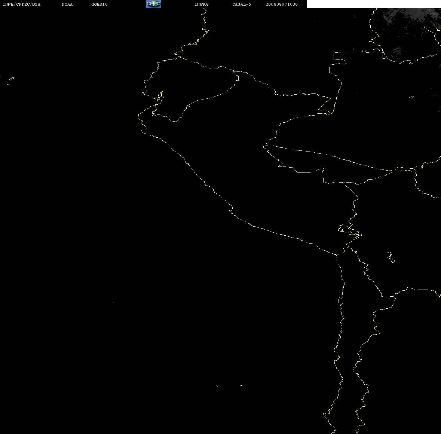Click the CPTEC logo in header
The image size is (441, 434).
(x=154, y=4)
